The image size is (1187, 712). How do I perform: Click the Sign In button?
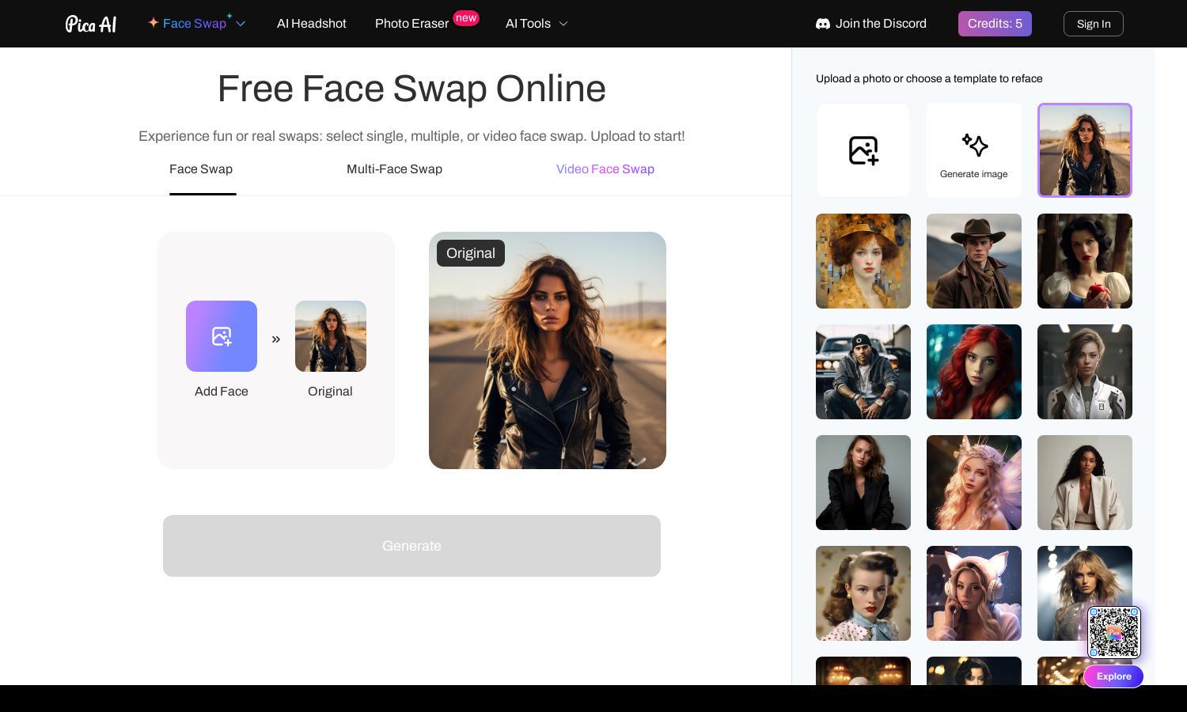click(1094, 24)
